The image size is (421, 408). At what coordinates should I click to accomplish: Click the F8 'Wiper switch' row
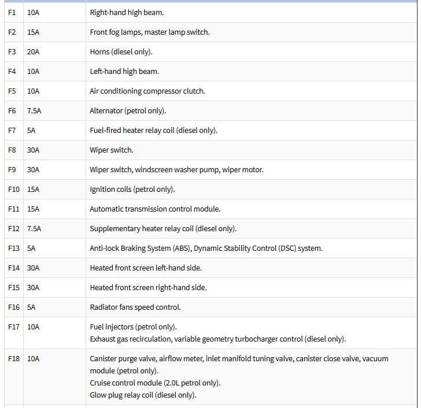click(x=111, y=150)
